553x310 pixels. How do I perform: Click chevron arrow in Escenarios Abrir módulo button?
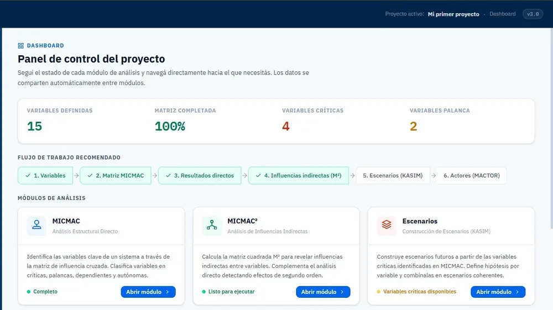(518, 292)
